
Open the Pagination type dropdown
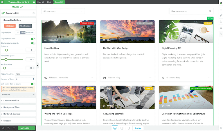[25, 74]
